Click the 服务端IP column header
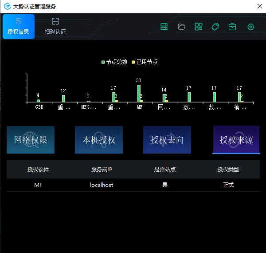This screenshot has height=253, width=266. [102, 169]
